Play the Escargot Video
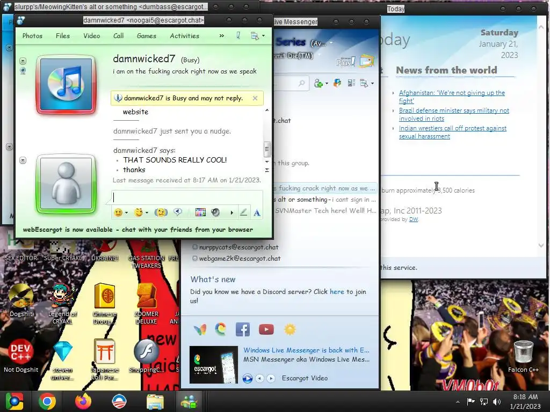 247,378
